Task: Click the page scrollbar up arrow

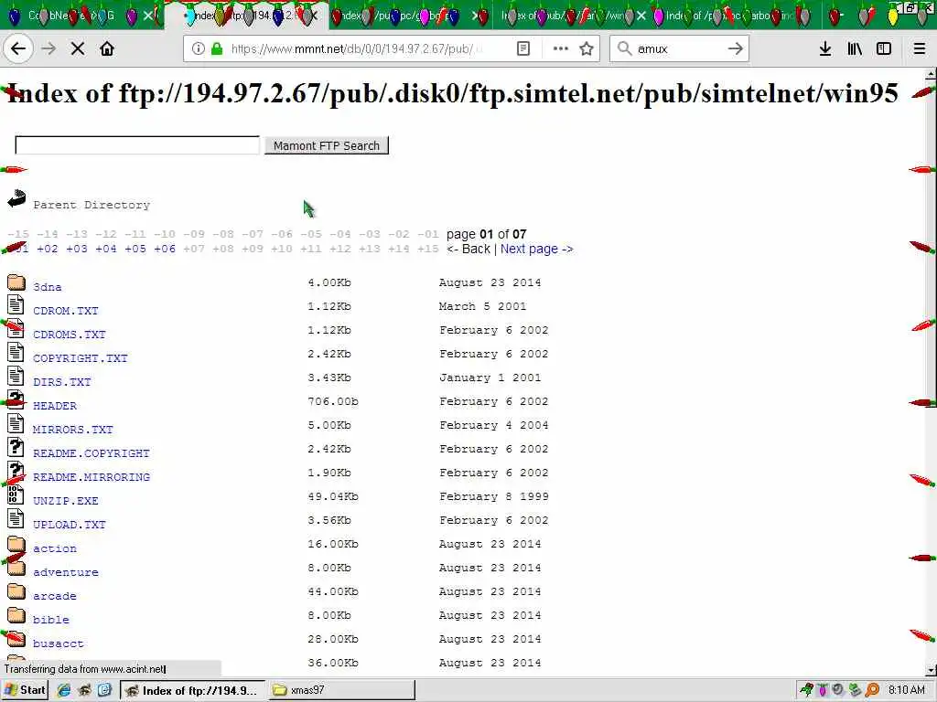Action: tap(931, 75)
